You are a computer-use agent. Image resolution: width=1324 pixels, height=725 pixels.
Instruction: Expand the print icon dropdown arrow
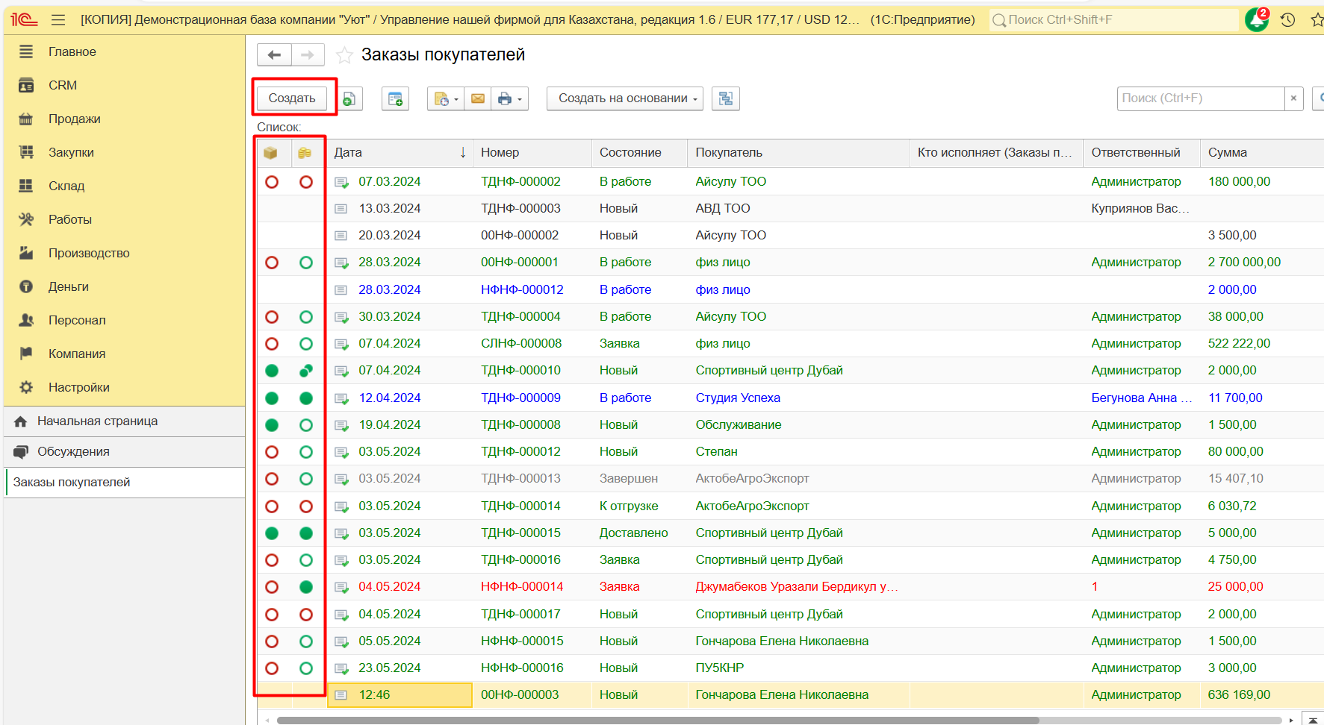(x=519, y=99)
